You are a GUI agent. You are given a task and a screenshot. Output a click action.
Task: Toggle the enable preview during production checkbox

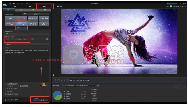pyautogui.click(x=5, y=100)
